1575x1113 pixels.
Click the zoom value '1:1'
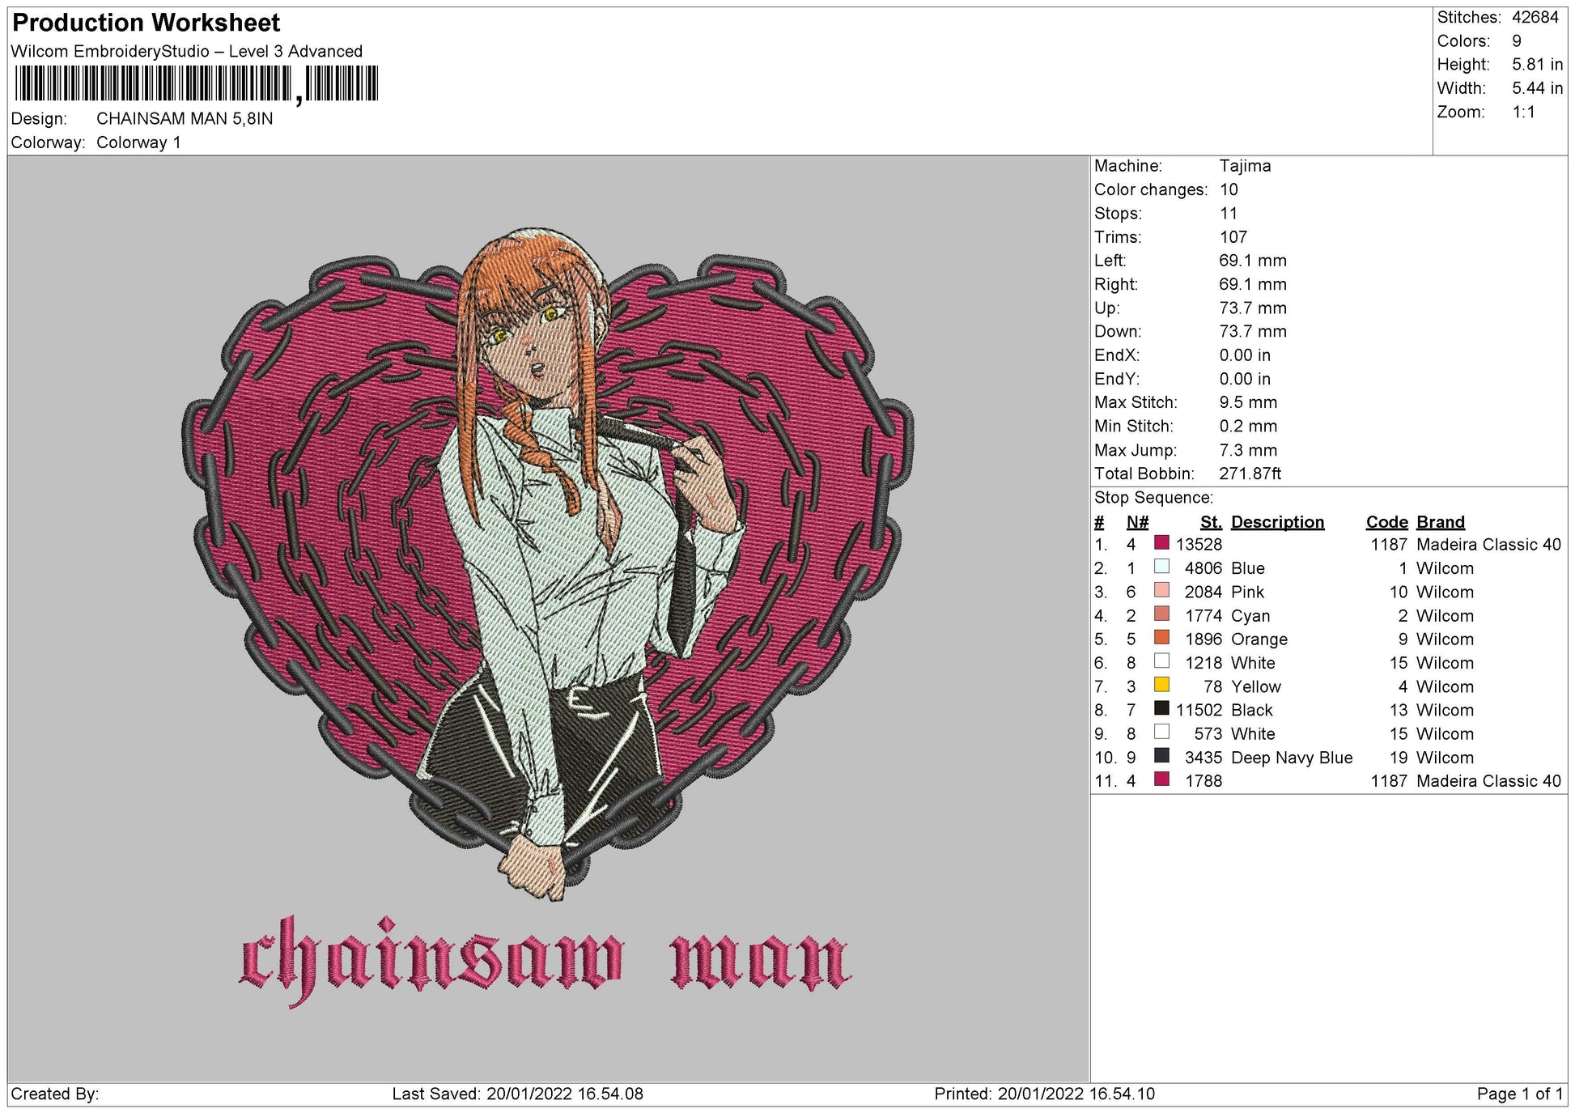tap(1524, 112)
